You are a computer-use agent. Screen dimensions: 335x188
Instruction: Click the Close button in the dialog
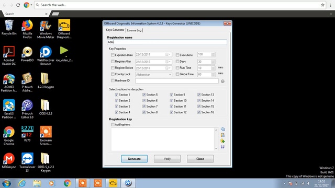(200, 159)
